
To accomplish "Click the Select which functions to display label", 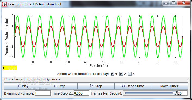I will [x=83, y=74].
